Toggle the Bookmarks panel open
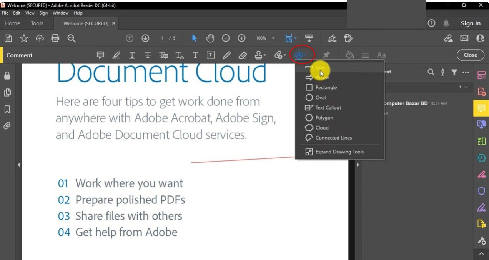The image size is (489, 260). pyautogui.click(x=7, y=109)
